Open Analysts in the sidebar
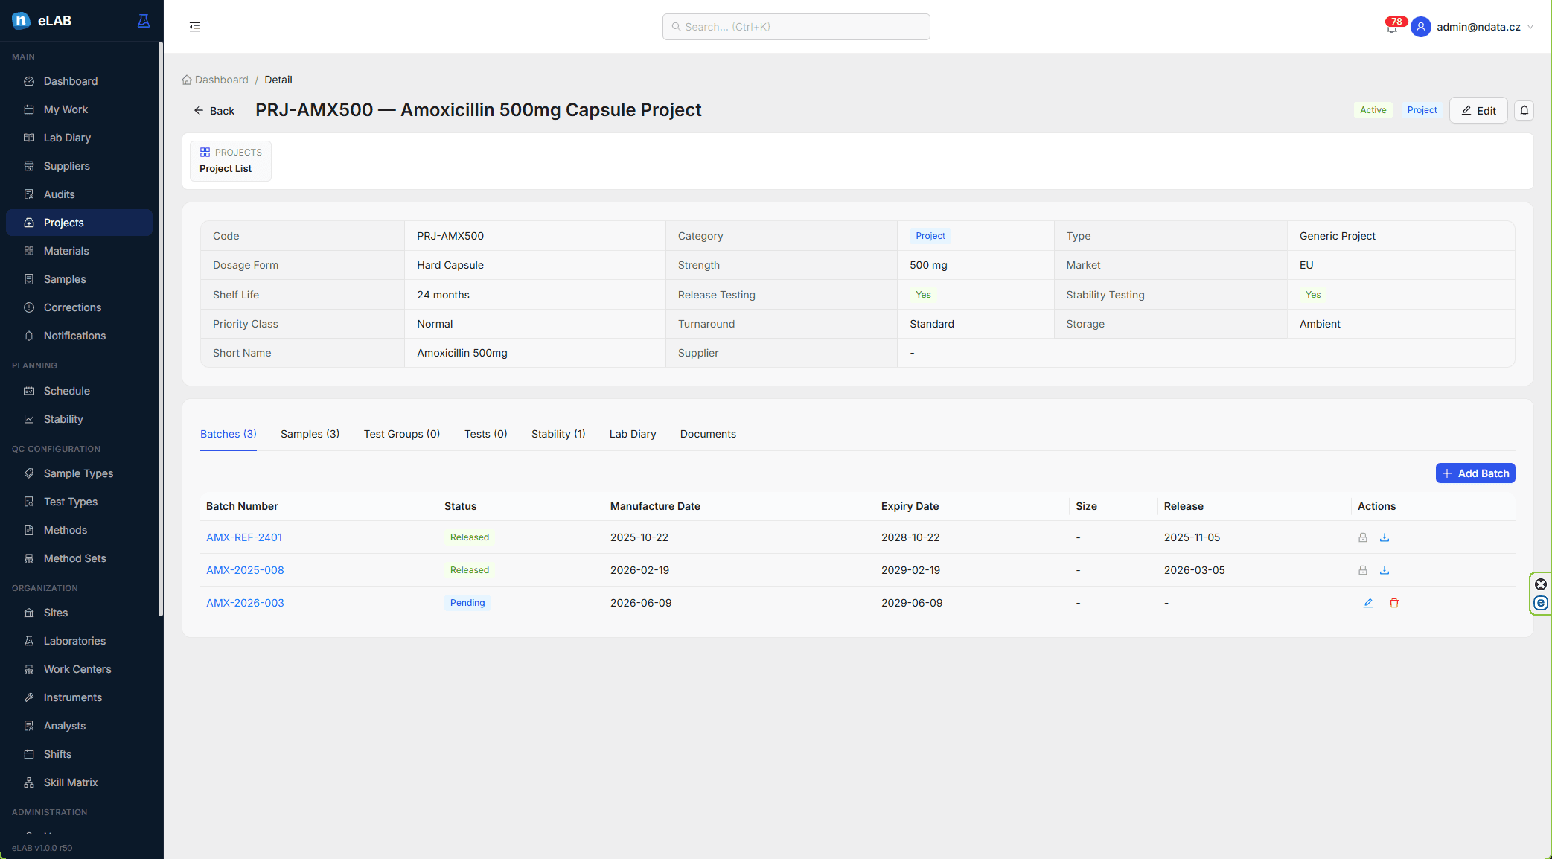Screen dimensions: 1552x859 [79, 726]
